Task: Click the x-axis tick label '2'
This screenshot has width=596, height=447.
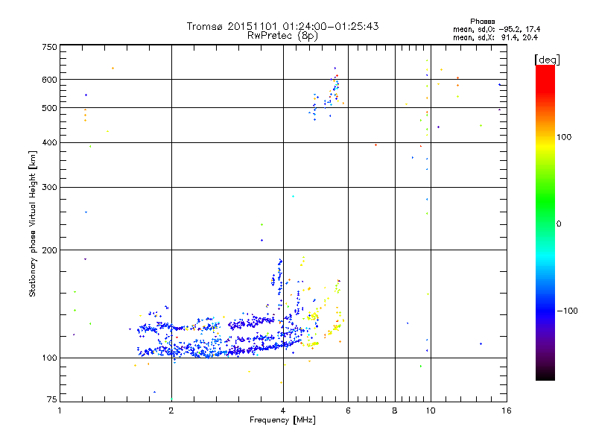Action: point(171,410)
